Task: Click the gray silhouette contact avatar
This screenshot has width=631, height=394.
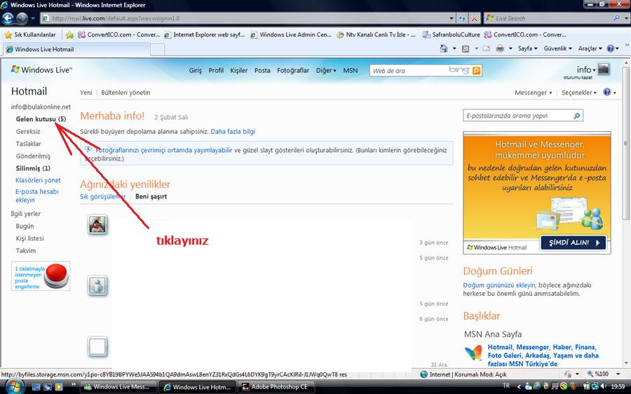Action: coord(97,286)
